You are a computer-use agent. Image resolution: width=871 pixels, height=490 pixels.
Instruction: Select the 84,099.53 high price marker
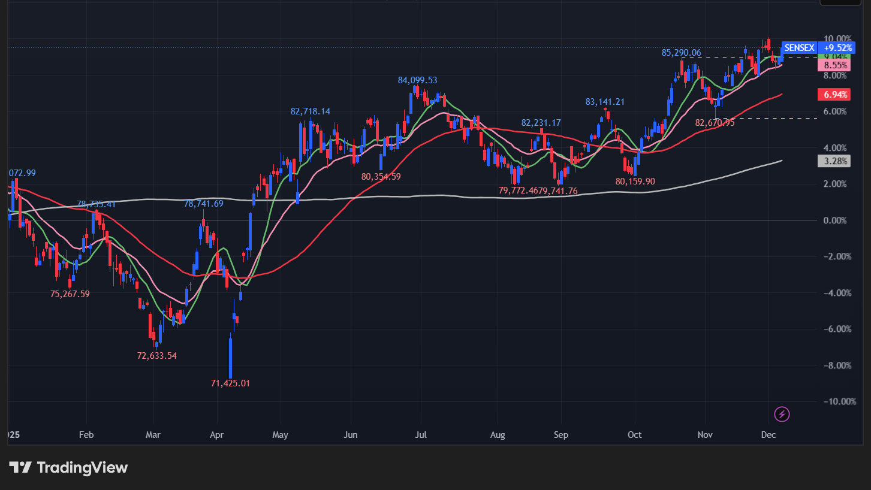417,80
